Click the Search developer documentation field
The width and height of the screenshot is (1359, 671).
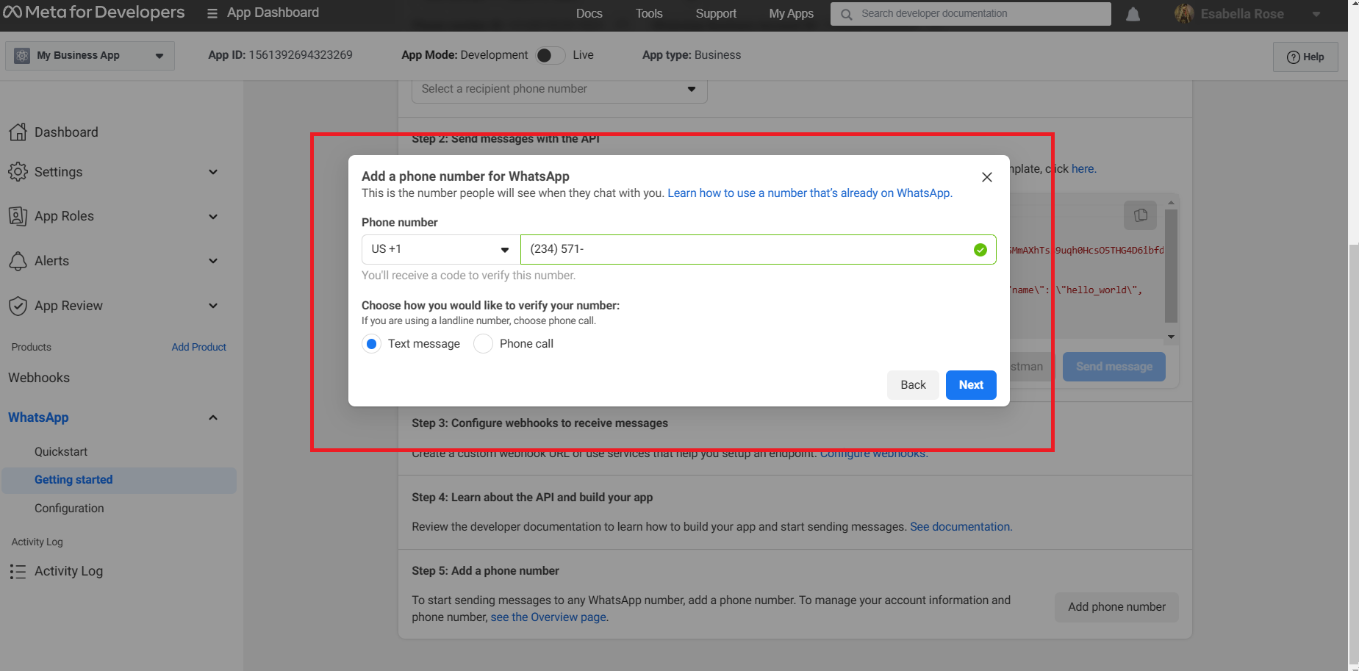point(970,14)
